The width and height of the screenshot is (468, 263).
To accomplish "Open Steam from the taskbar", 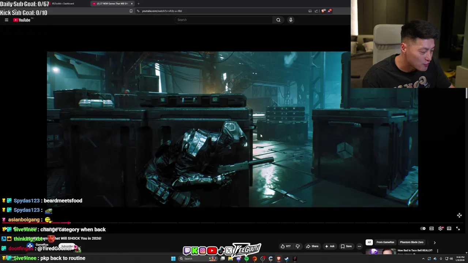I will point(287,259).
